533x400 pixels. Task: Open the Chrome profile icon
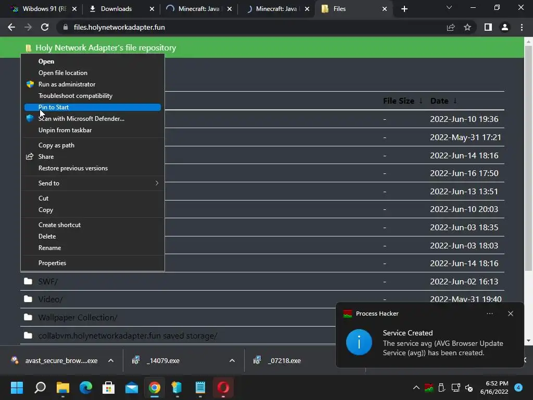(x=505, y=27)
